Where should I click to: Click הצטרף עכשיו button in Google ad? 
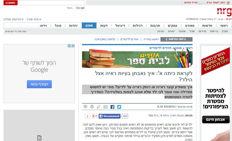(39, 84)
